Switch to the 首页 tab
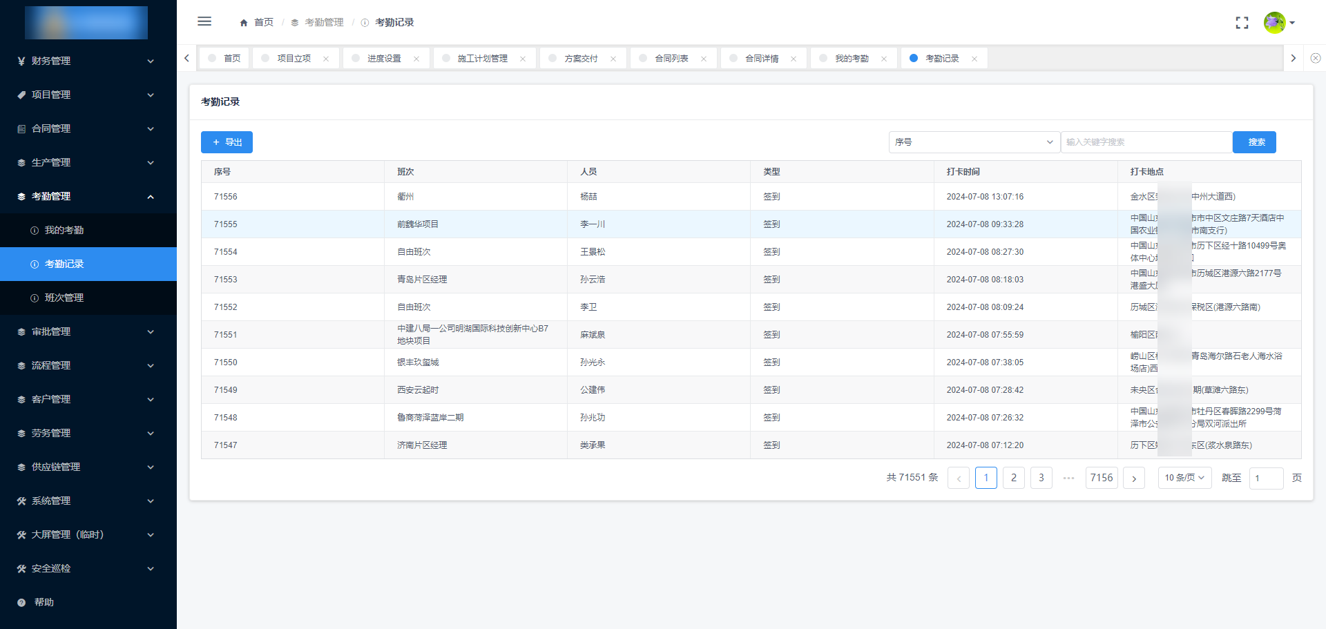Screen dimensions: 1326x629 click(x=224, y=59)
